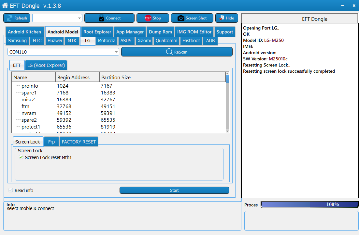Select the Samsung brand tab
Image resolution: width=359 pixels, height=235 pixels.
coord(17,41)
